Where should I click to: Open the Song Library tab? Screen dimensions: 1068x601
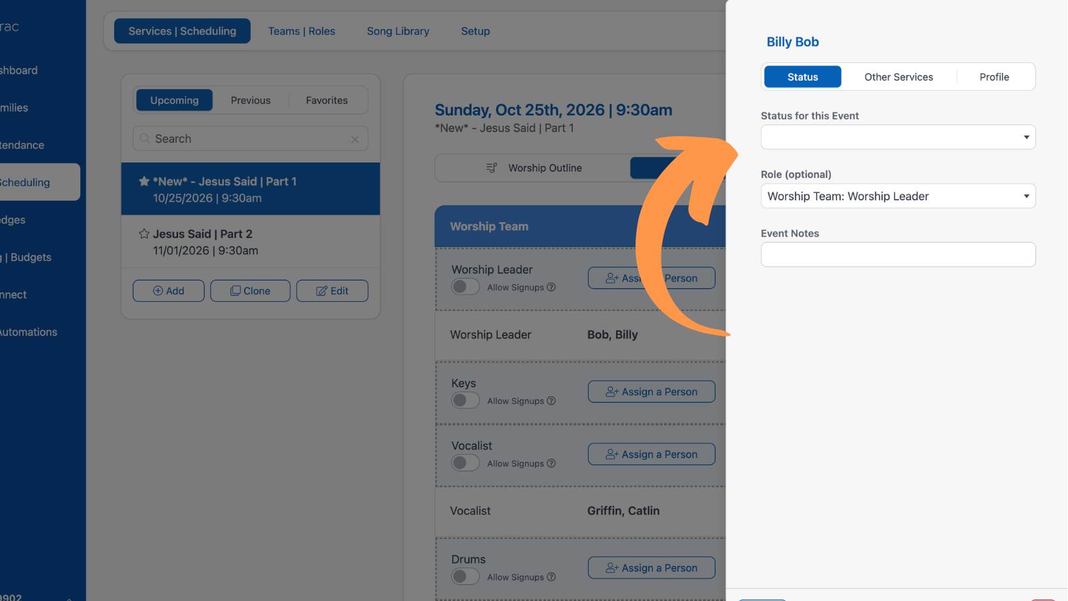pyautogui.click(x=398, y=31)
